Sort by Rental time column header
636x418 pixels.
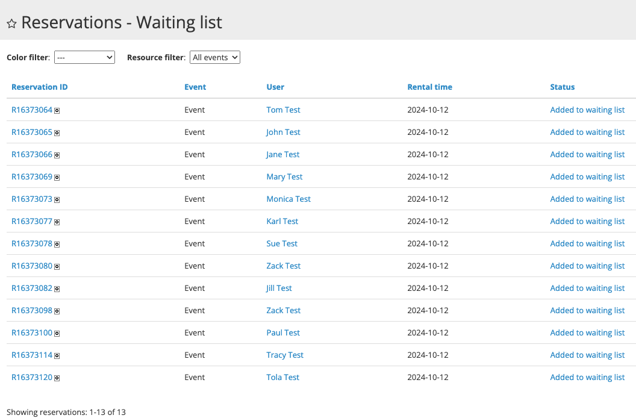tap(429, 87)
